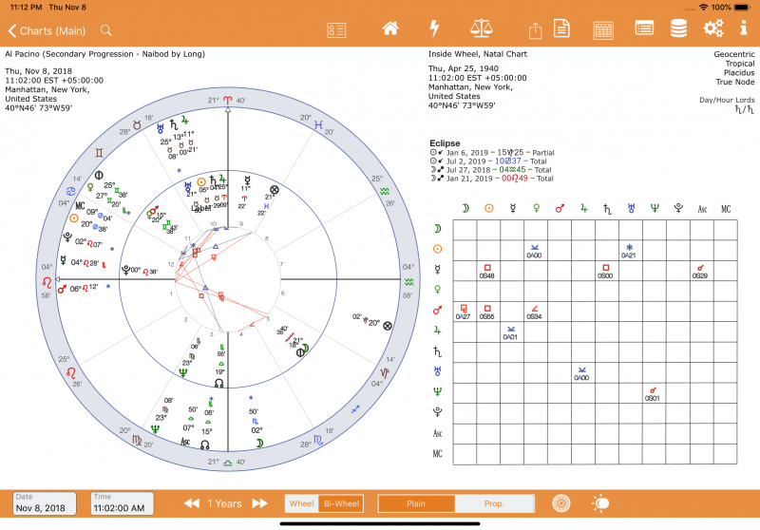Go back to Charts (Main)

click(47, 31)
